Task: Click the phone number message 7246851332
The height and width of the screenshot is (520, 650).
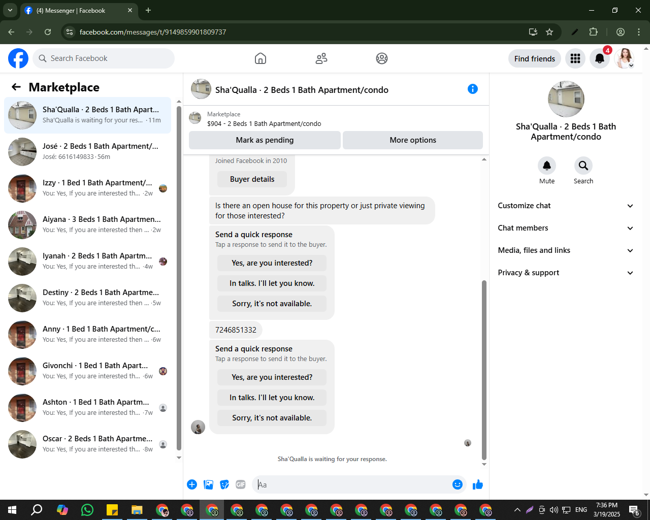Action: (236, 330)
